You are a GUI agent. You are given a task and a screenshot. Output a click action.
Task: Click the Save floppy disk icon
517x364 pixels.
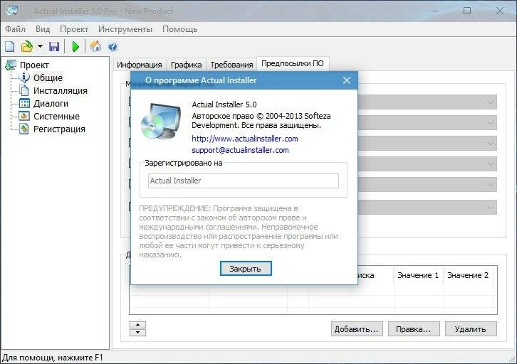(54, 46)
